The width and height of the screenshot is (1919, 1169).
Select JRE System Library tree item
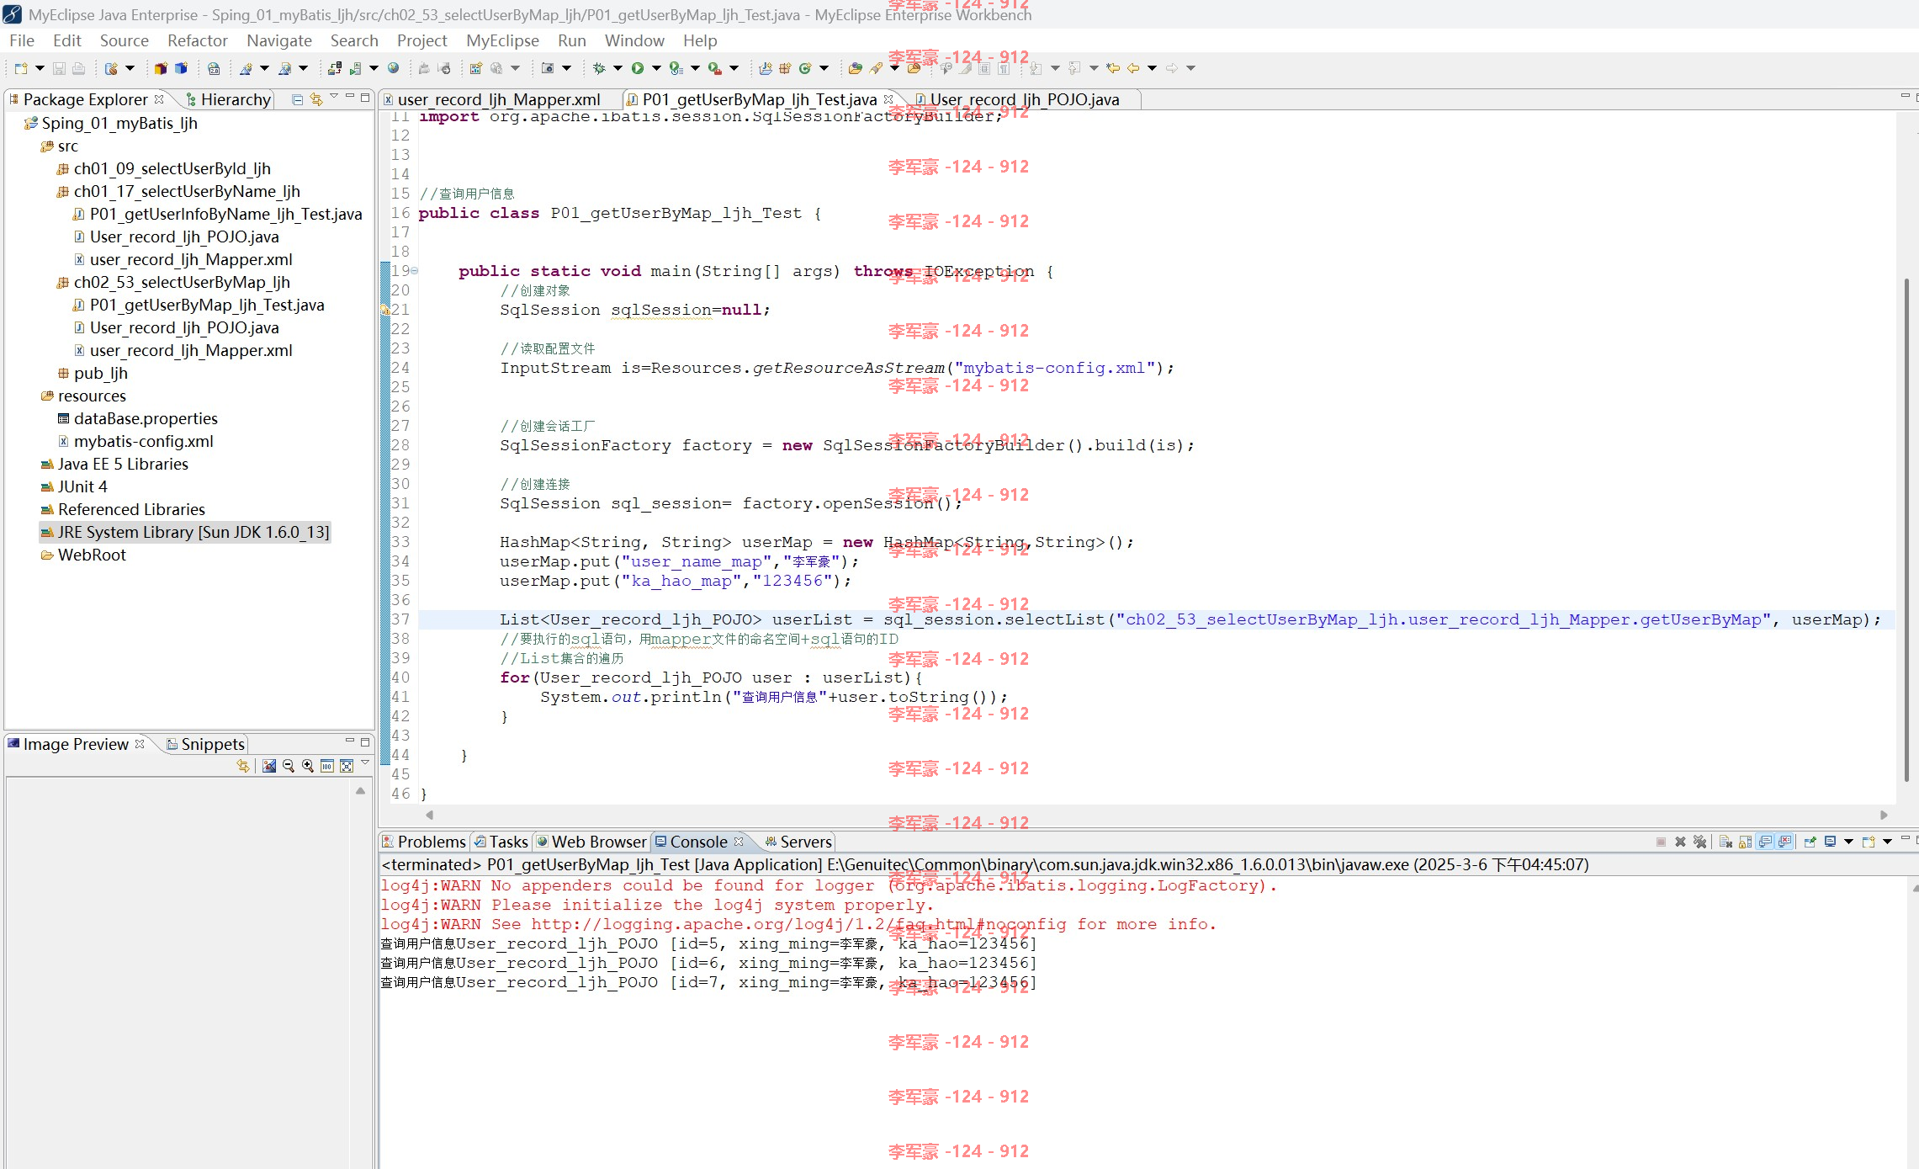(x=185, y=532)
